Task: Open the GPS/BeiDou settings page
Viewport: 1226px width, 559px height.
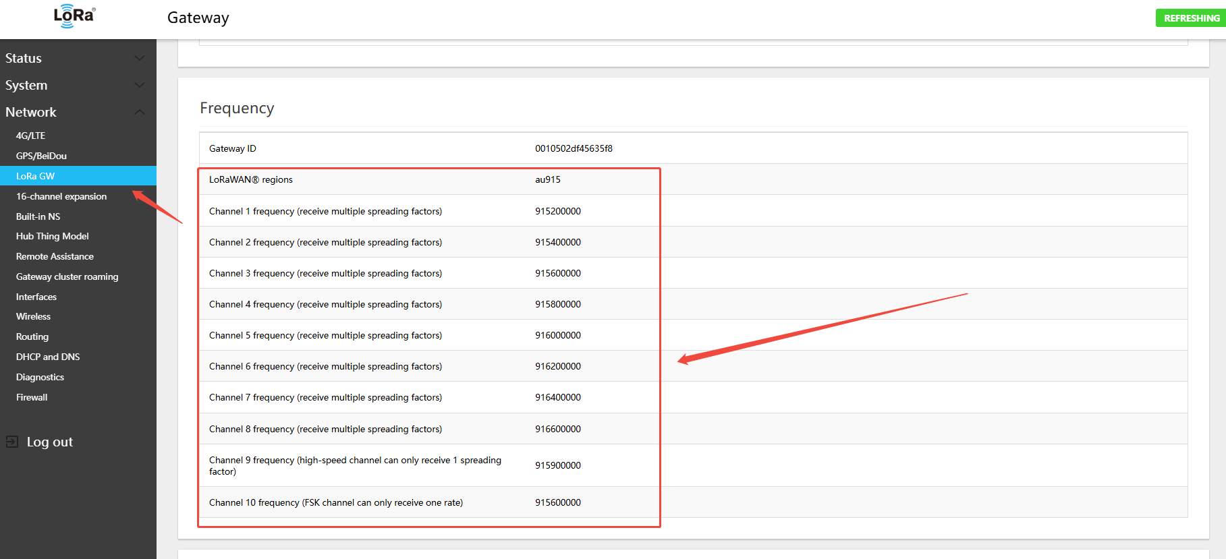Action: click(x=41, y=156)
